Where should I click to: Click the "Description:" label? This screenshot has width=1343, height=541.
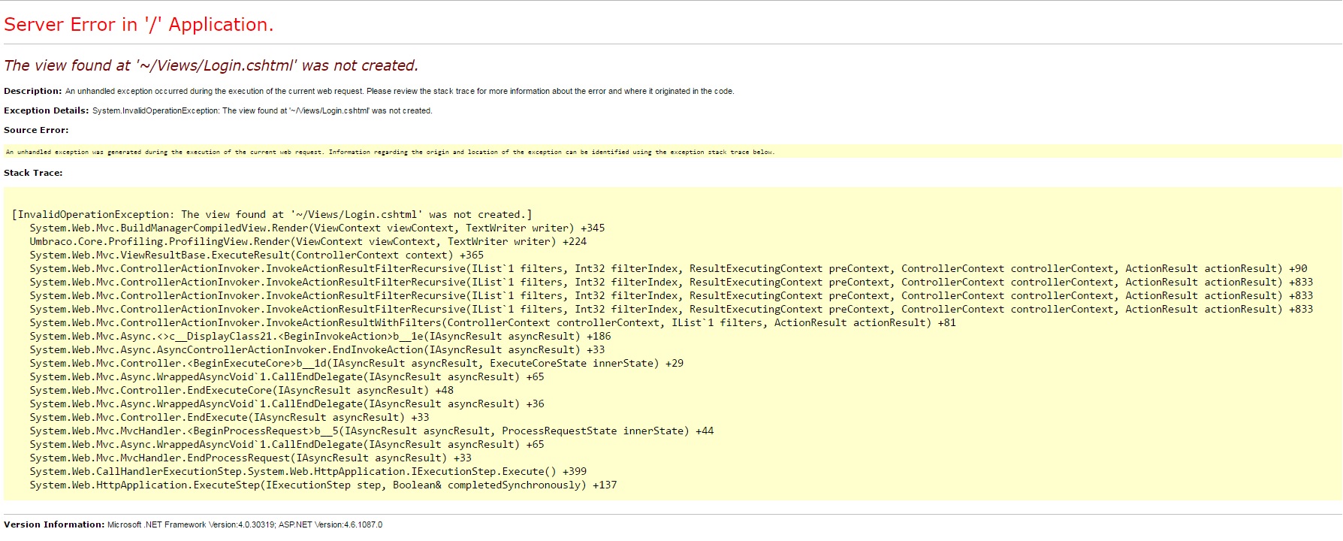(32, 91)
